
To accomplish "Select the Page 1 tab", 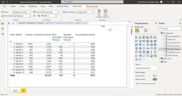I will [16, 90].
